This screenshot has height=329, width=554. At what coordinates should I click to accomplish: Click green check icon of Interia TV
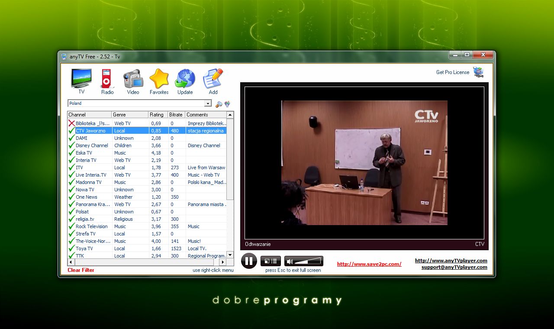(71, 160)
